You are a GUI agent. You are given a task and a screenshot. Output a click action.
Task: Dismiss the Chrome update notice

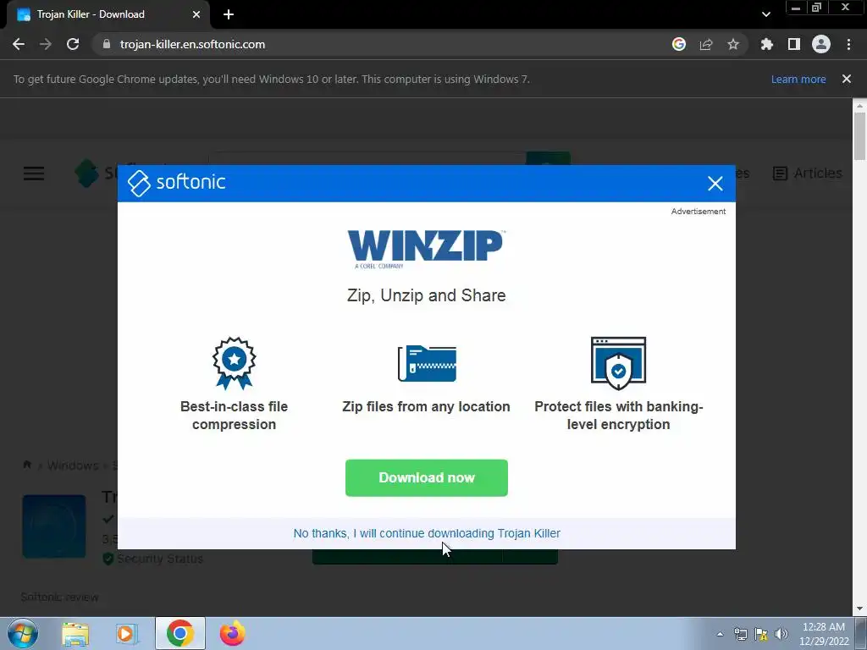click(x=847, y=79)
